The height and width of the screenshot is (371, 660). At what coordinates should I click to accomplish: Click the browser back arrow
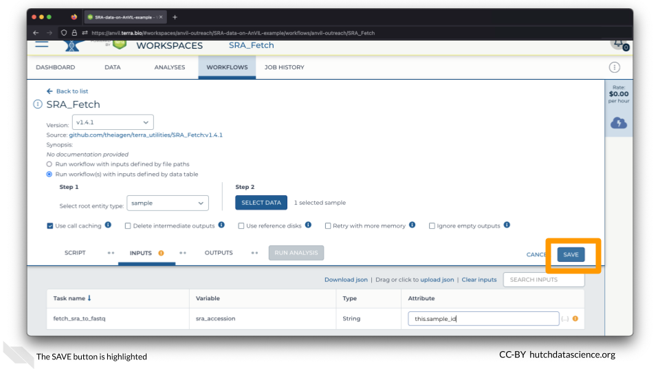(37, 32)
